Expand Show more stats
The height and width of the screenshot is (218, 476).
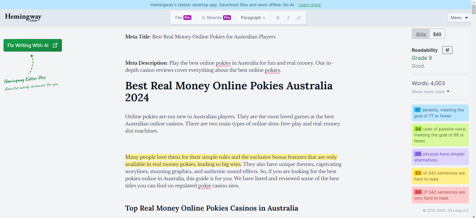[x=430, y=92]
